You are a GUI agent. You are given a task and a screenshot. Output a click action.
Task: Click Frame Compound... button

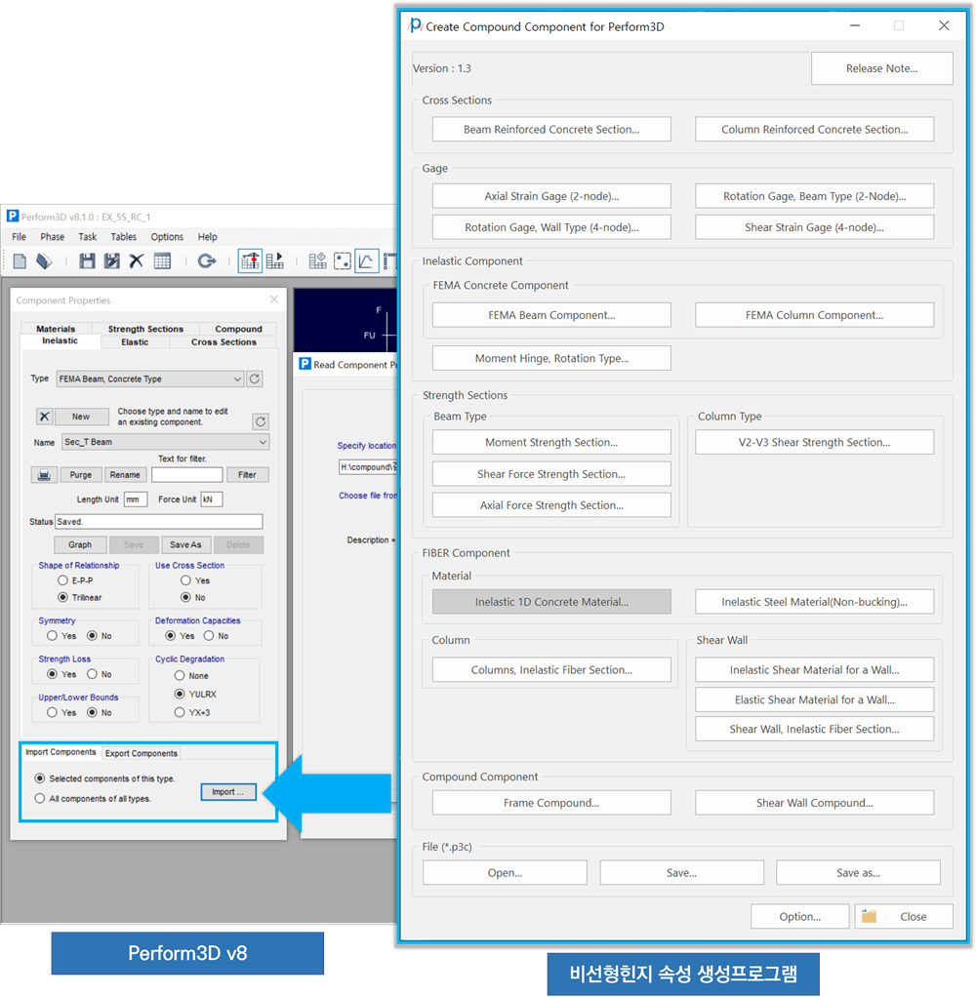(x=551, y=803)
